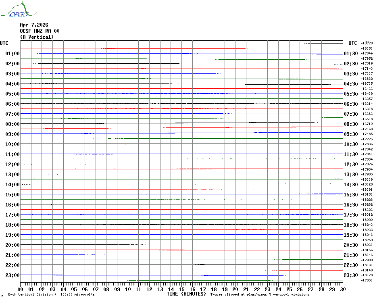Click 'Each Vertical Division = 100.00 microvolts' note
375x300 pixels.
pyautogui.click(x=52, y=294)
